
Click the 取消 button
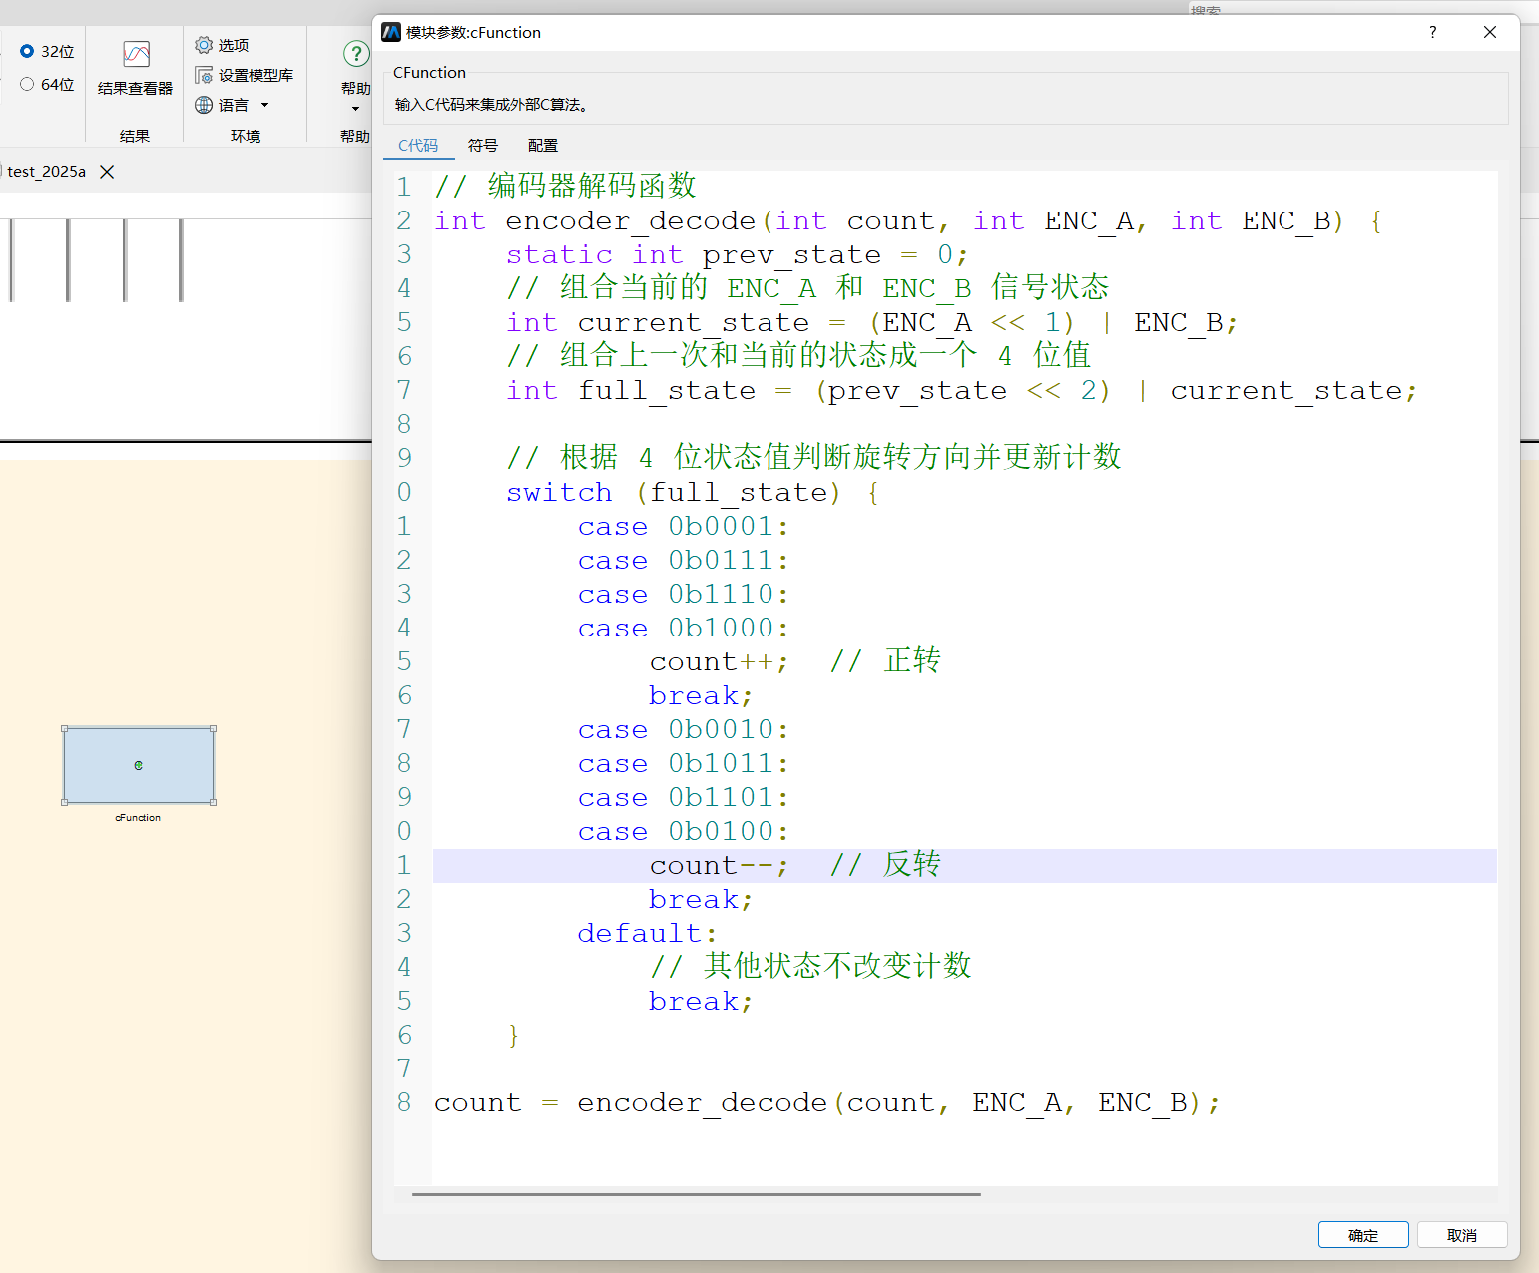(x=1462, y=1235)
